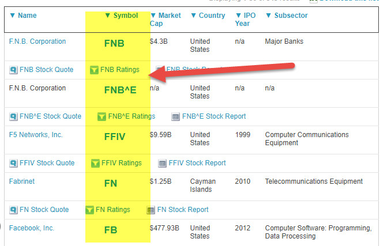Click the green FN Ratings icon
Image resolution: width=380 pixels, height=246 pixels.
[89, 210]
